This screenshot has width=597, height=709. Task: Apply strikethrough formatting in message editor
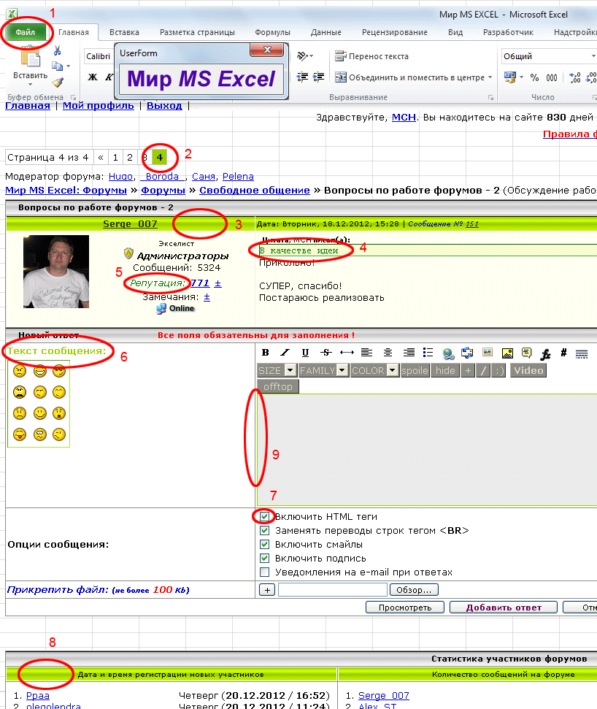tap(326, 353)
